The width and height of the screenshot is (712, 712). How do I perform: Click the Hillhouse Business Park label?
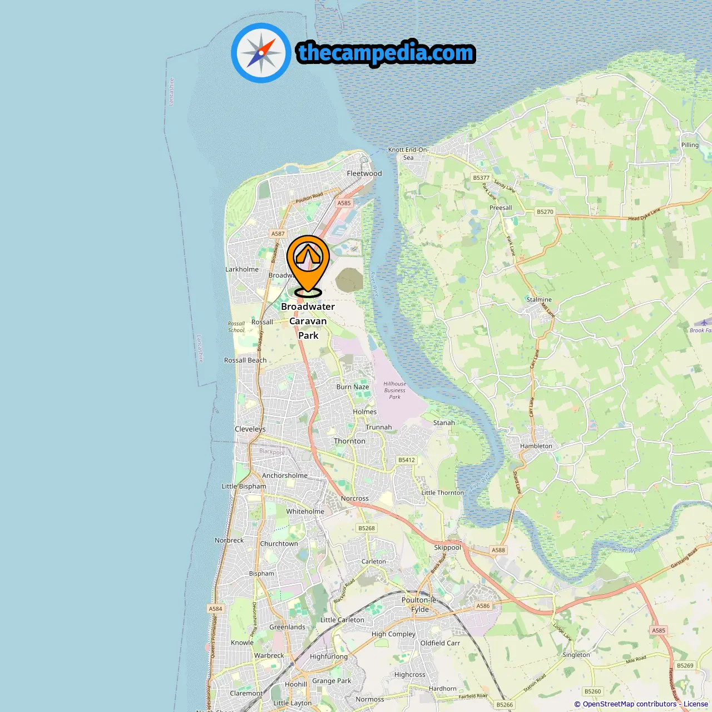coord(395,390)
